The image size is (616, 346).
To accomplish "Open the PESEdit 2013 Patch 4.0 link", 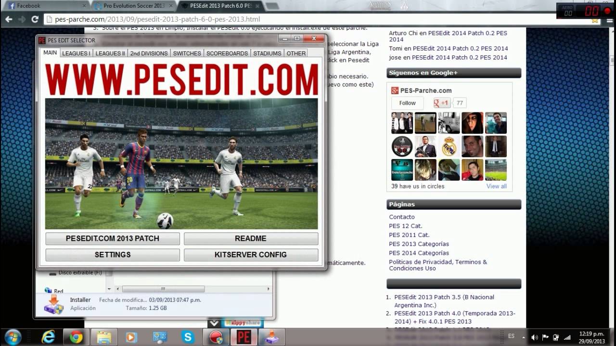I will point(455,317).
